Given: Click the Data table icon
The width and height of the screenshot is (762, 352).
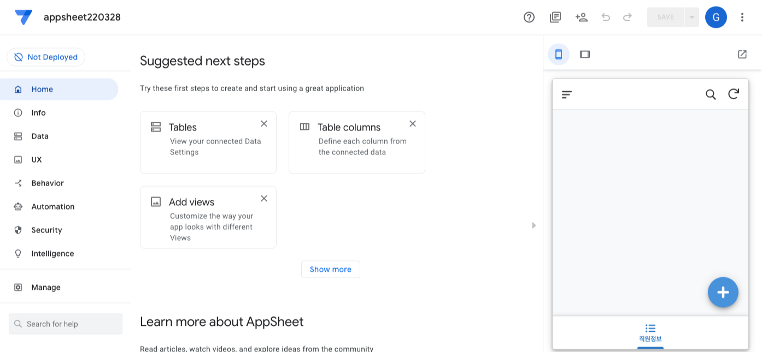Looking at the screenshot, I should [x=18, y=136].
